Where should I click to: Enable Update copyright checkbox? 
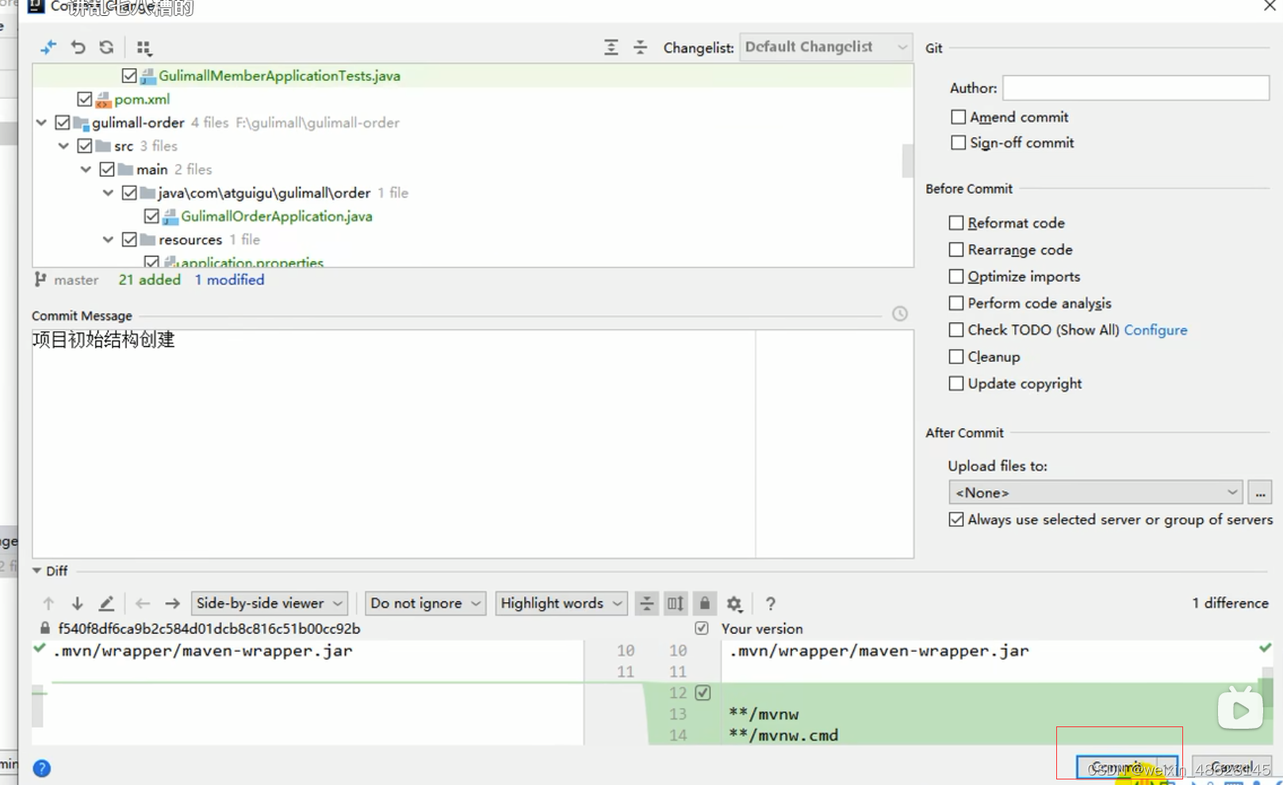point(956,383)
